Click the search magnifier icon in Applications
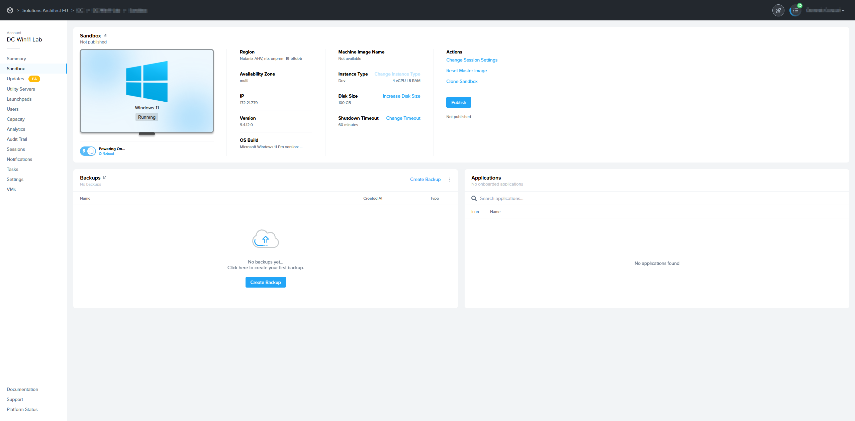 coord(474,198)
